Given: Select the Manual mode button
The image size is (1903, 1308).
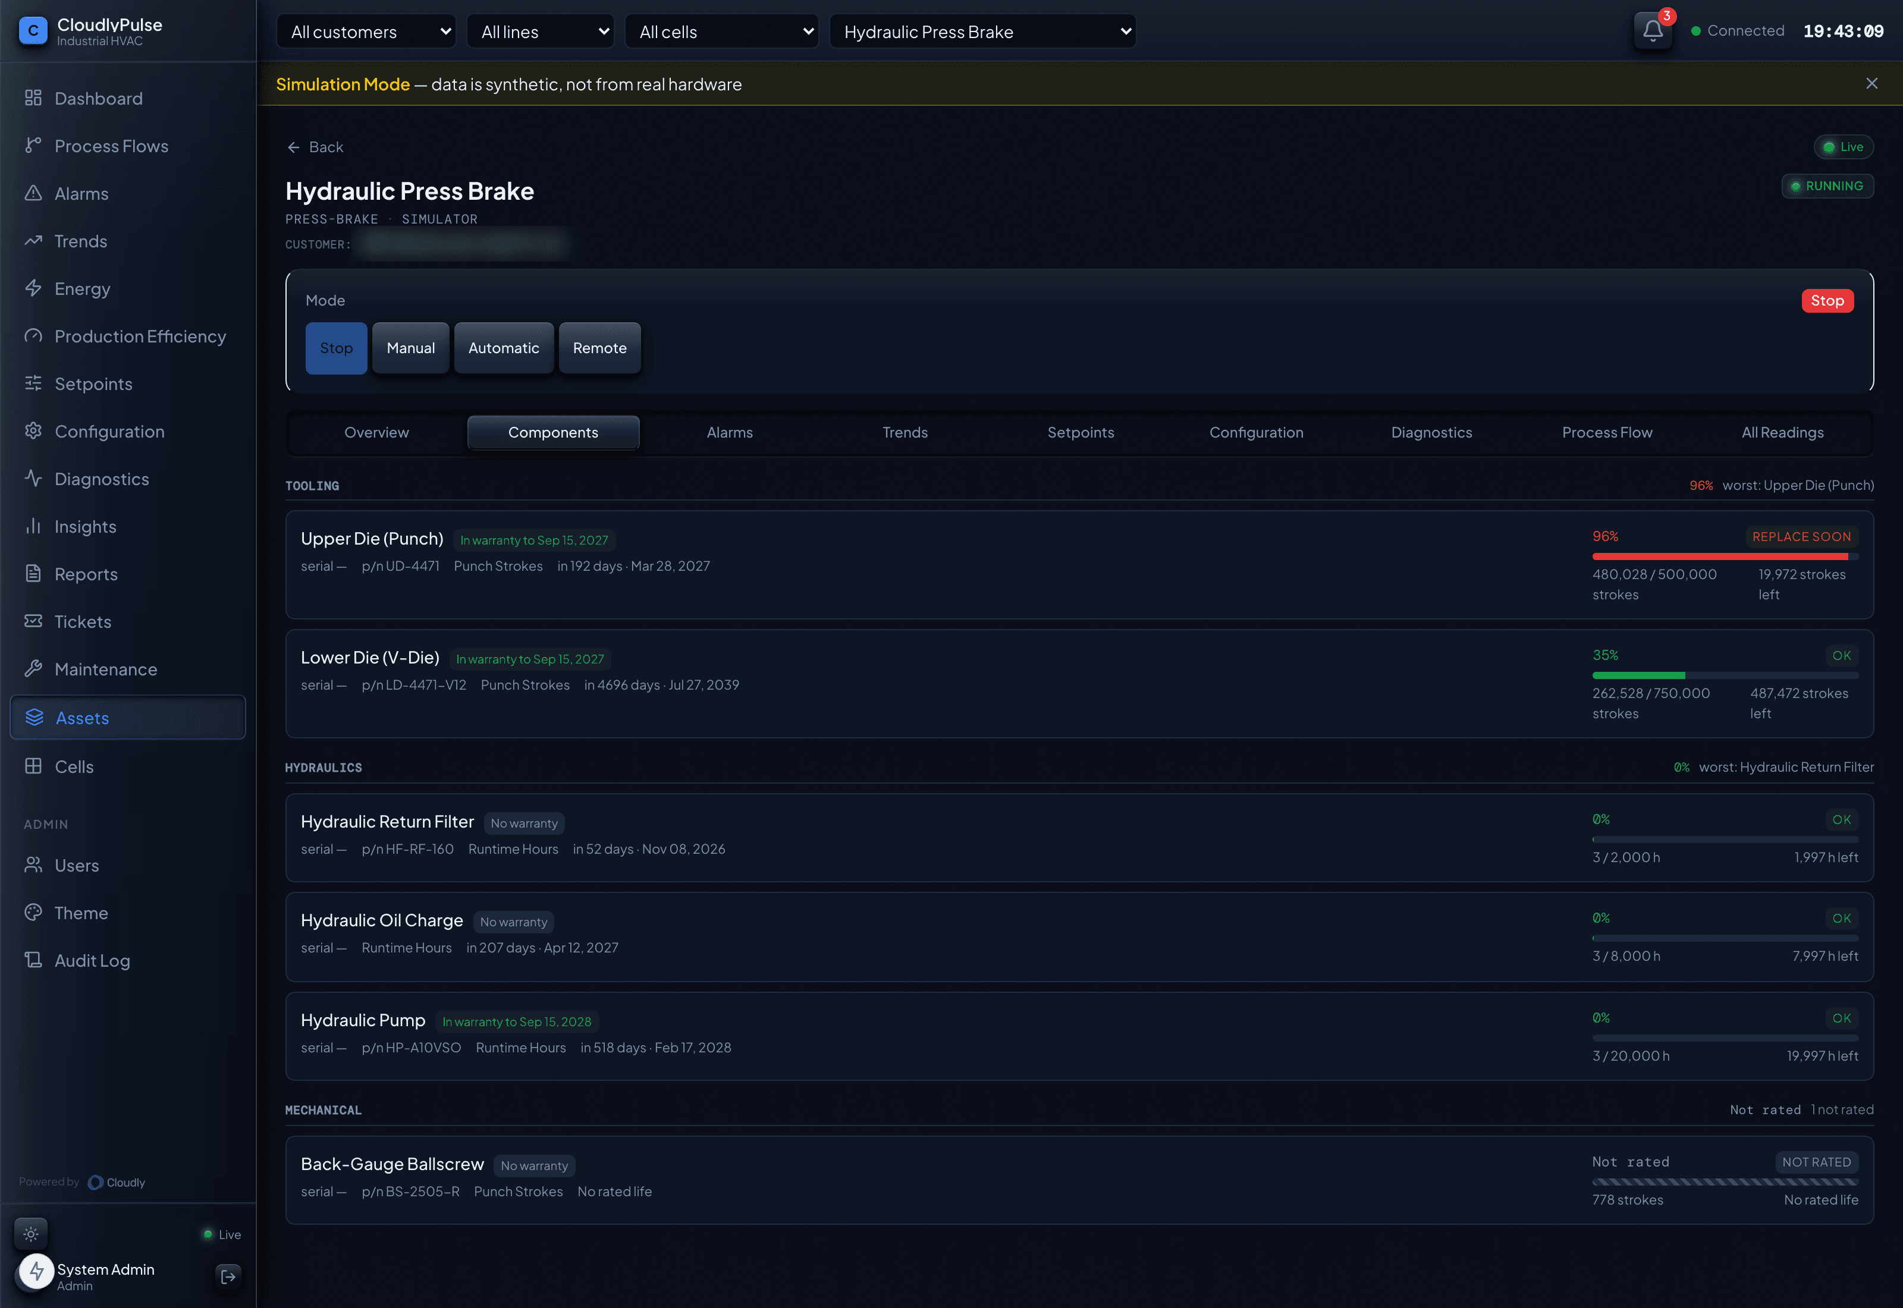Looking at the screenshot, I should pos(410,347).
